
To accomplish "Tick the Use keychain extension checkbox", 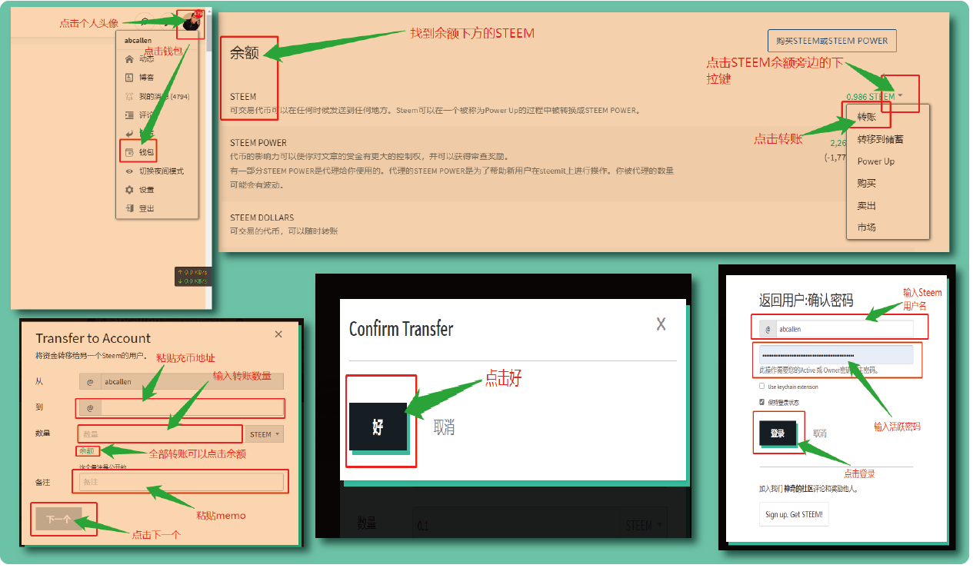I will [762, 387].
